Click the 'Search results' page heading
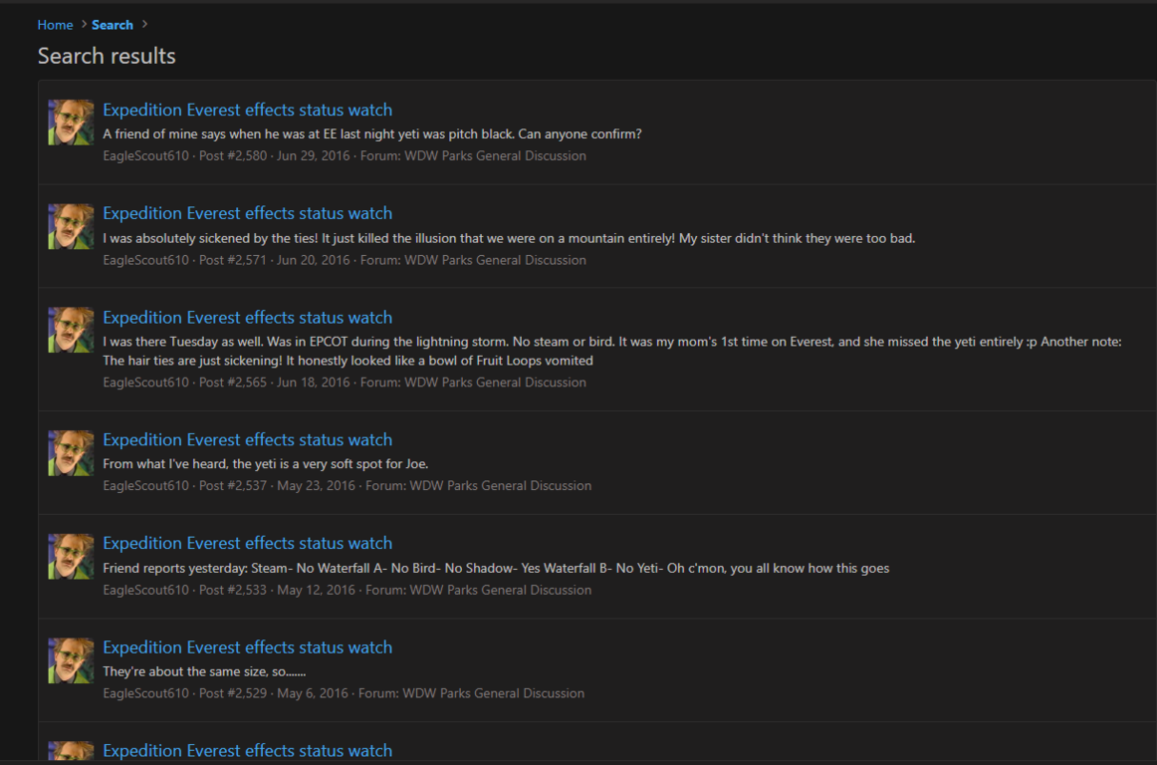 pyautogui.click(x=107, y=56)
